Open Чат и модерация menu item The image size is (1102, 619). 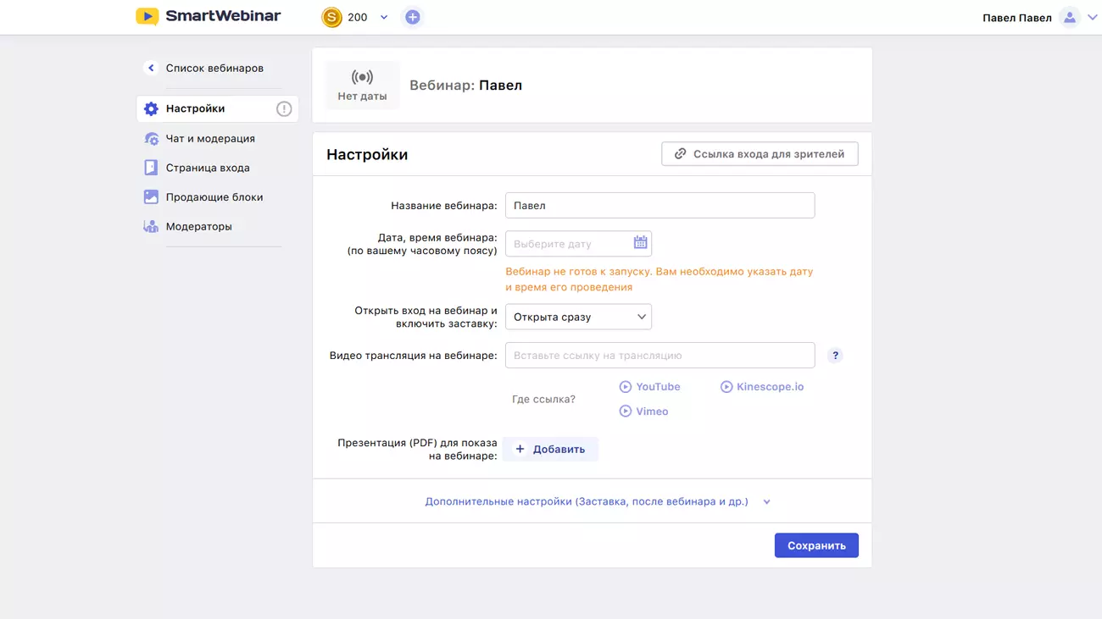[x=209, y=138]
